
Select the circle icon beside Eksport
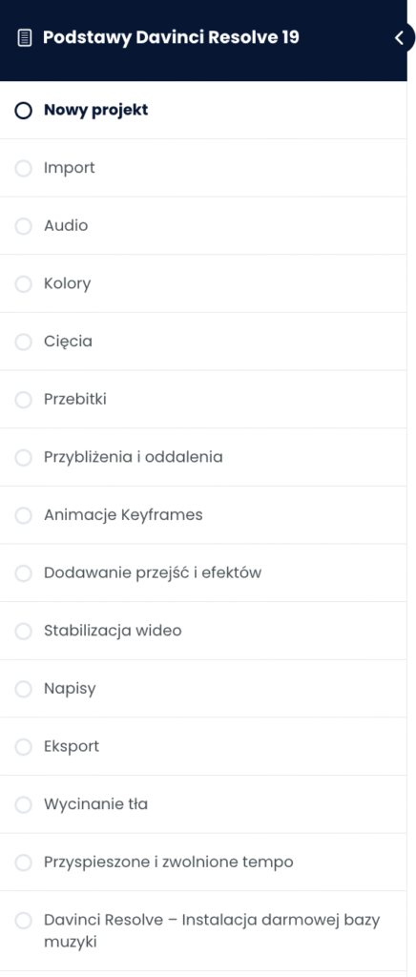point(23,746)
